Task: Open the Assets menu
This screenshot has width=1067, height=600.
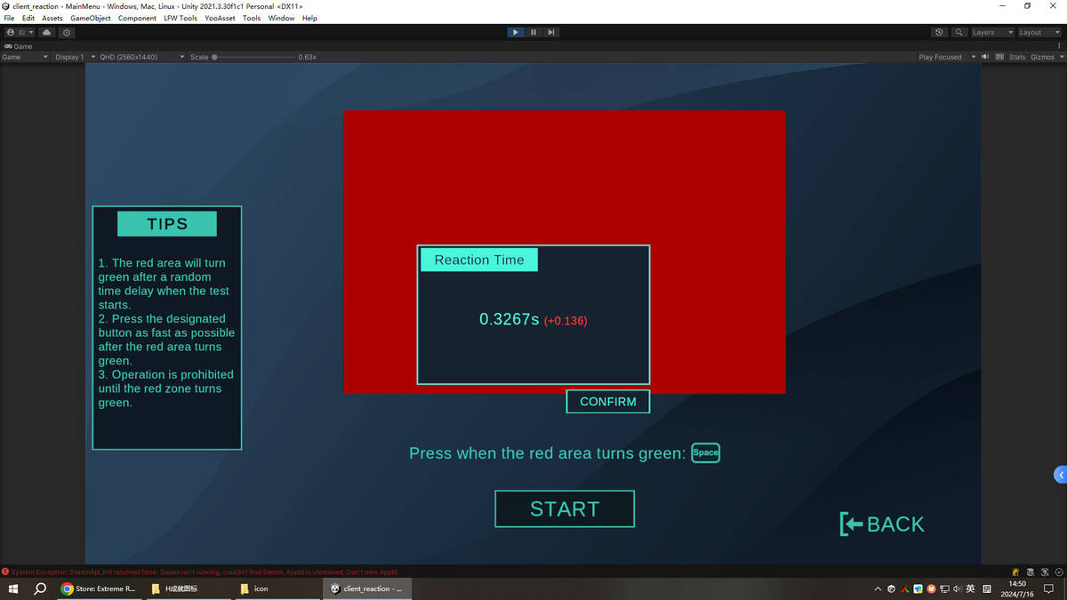Action: click(52, 18)
